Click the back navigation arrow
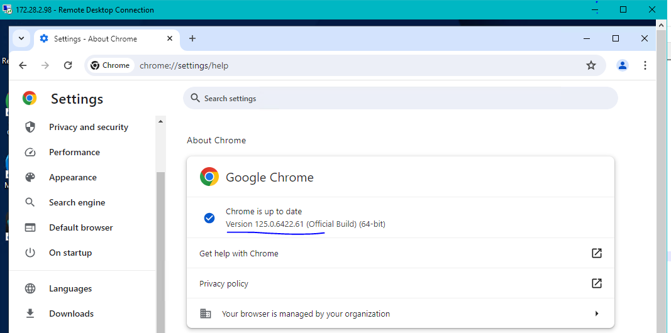Screen dimensions: 671x333 point(23,65)
